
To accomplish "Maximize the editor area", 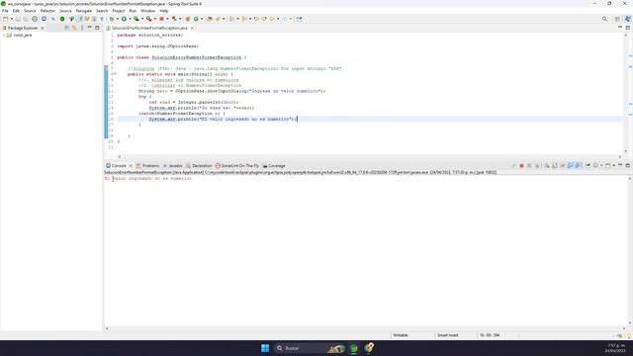I will point(628,28).
